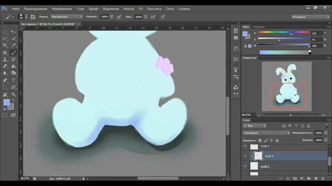Switch to the Образцы swatches tab

tap(258, 27)
